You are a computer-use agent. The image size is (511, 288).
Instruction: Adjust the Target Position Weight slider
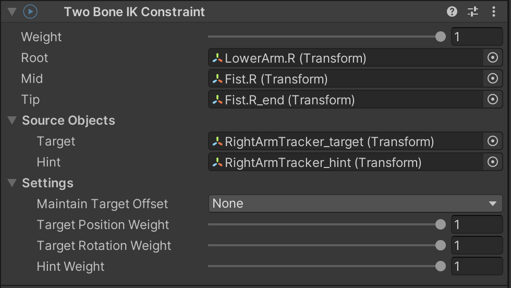coord(440,224)
